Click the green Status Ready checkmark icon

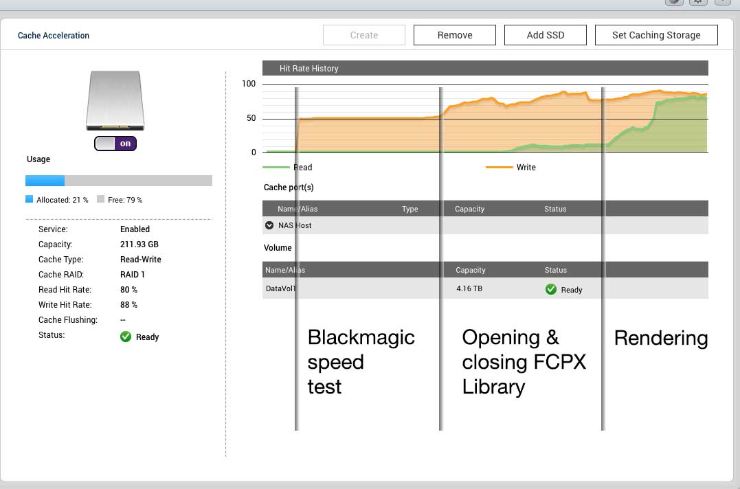[x=126, y=337]
